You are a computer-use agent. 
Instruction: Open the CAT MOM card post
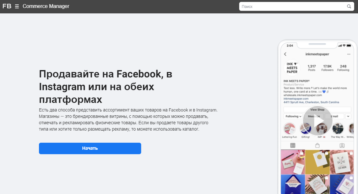pyautogui.click(x=342, y=162)
